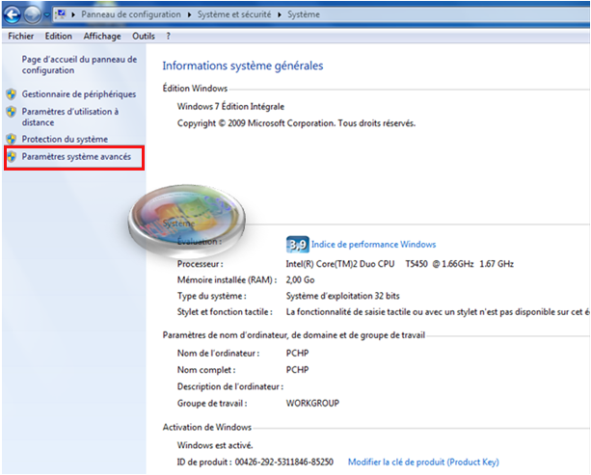Viewport: 591px width, 475px height.
Task: Go back with the Back arrow button
Action: [x=13, y=15]
